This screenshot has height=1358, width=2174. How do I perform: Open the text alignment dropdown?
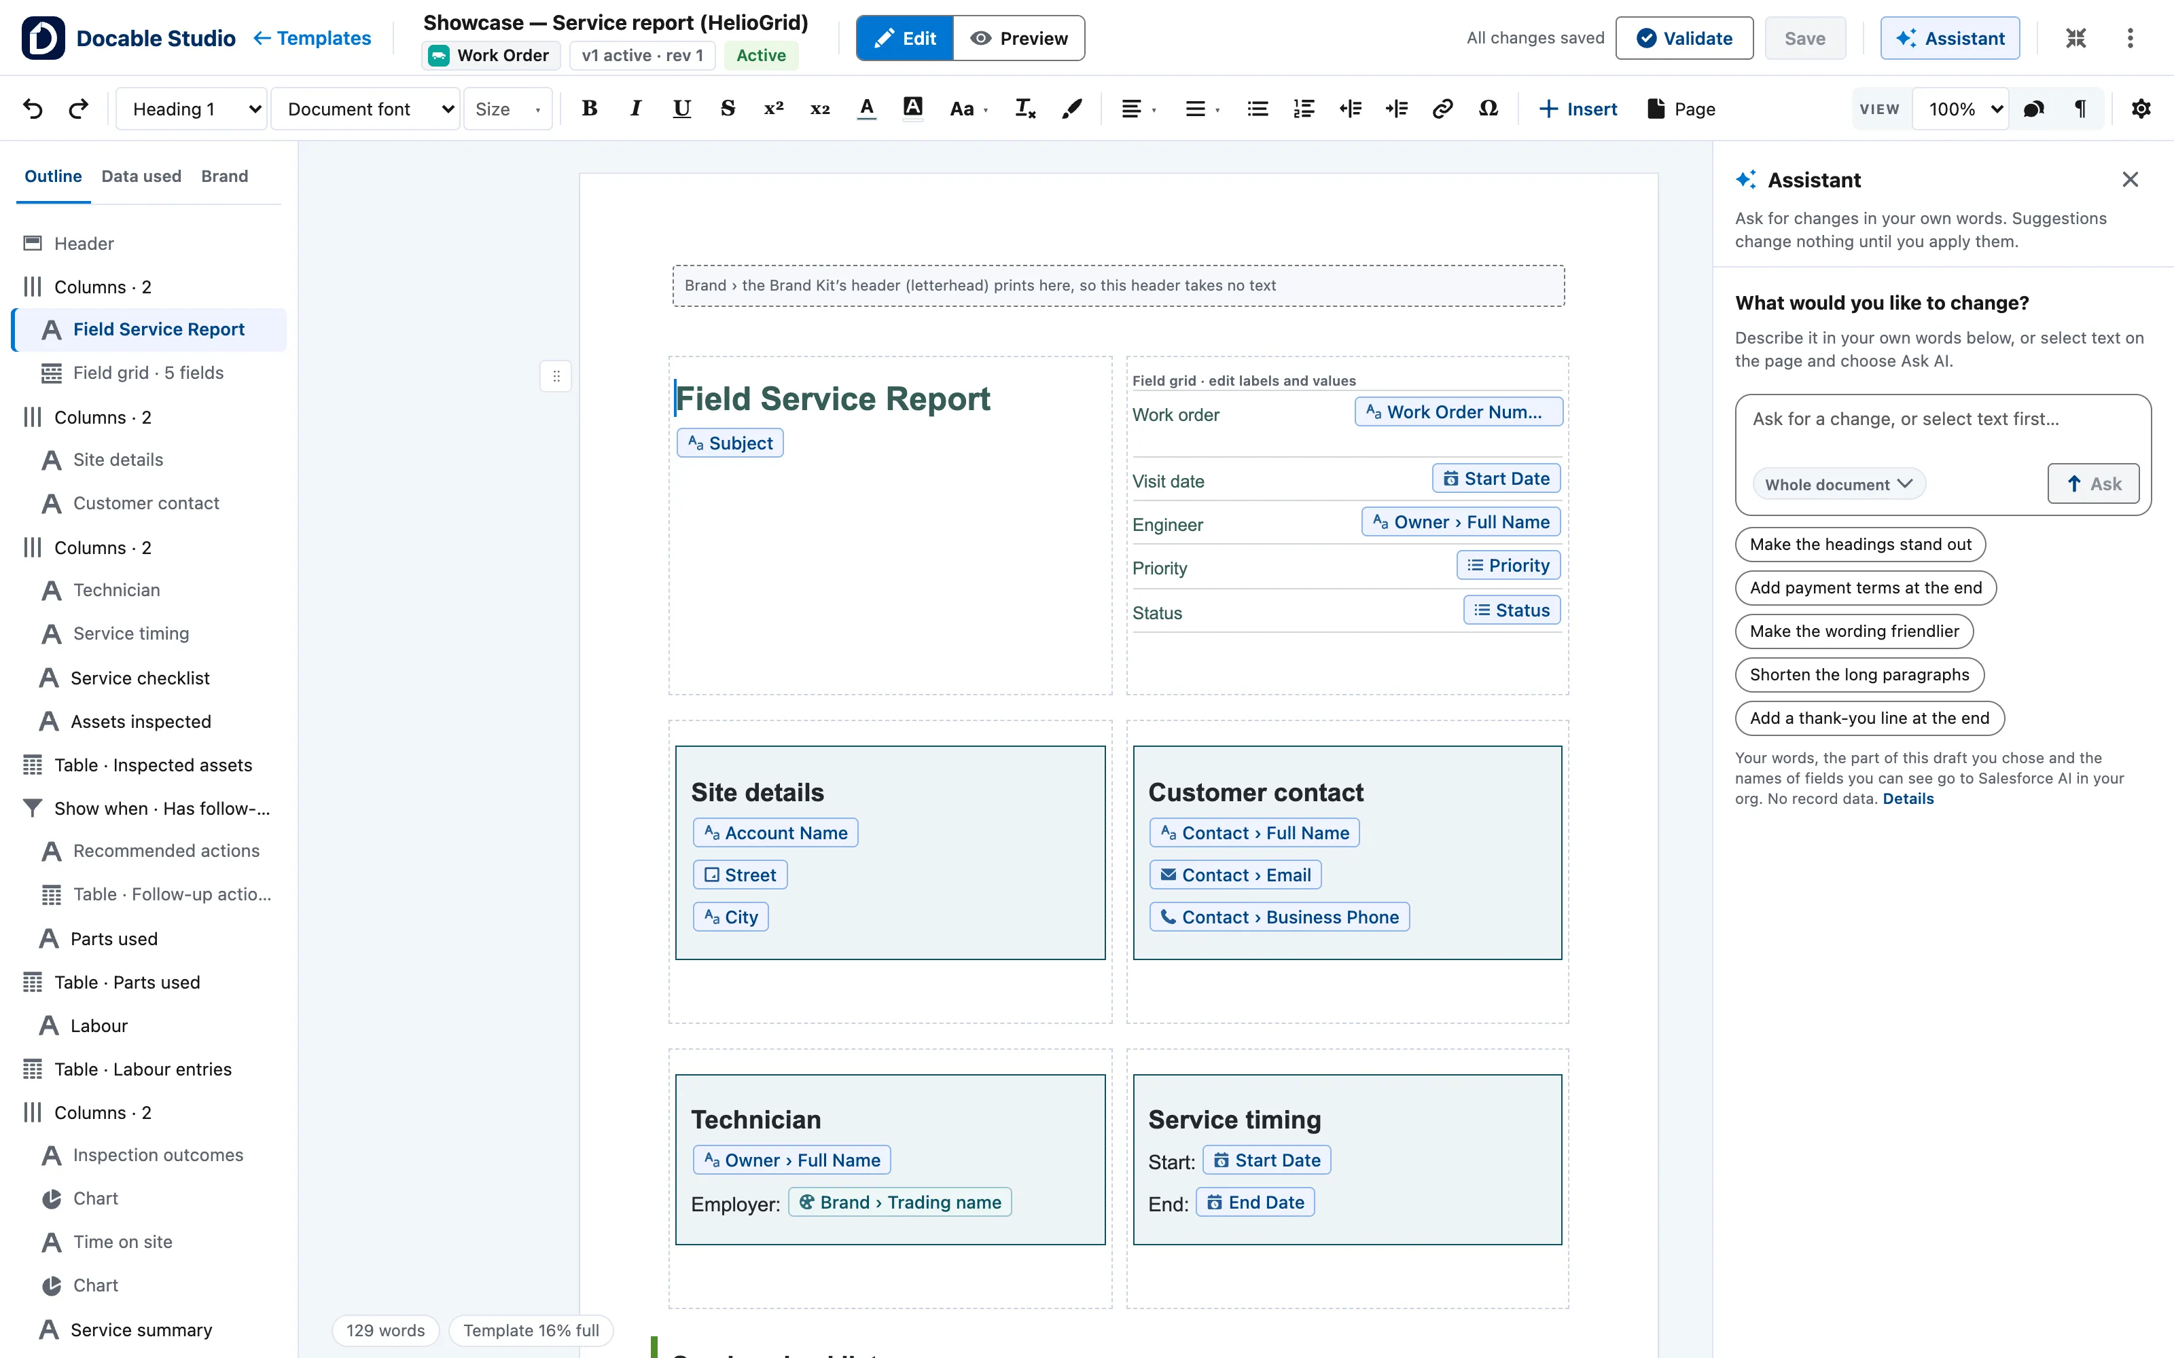(x=1139, y=109)
